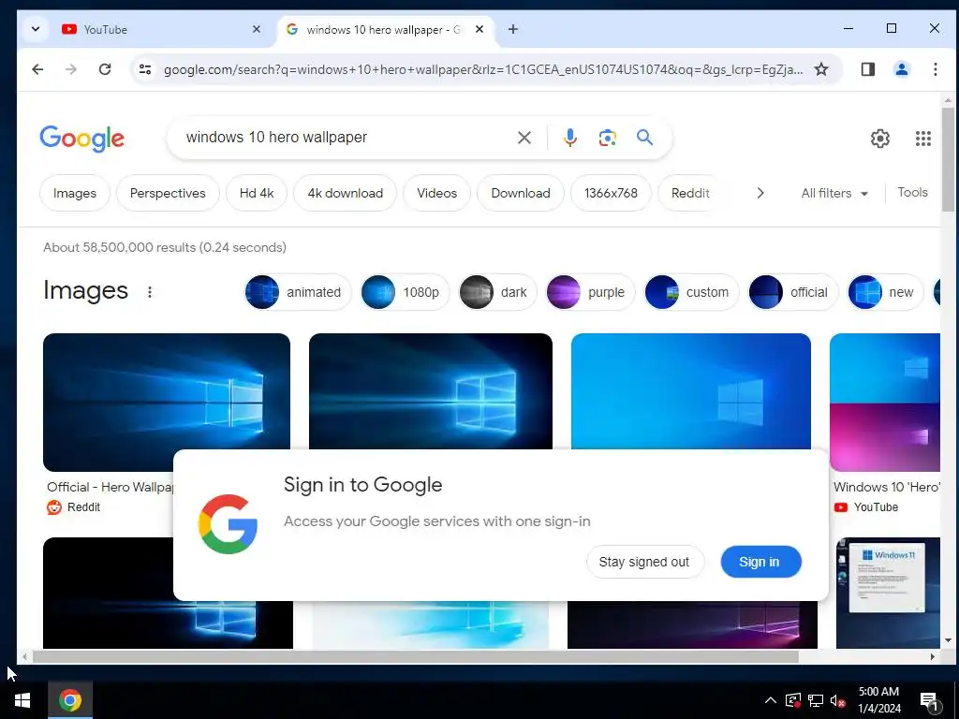Close the YouTube tab
959x719 pixels.
[x=257, y=29]
